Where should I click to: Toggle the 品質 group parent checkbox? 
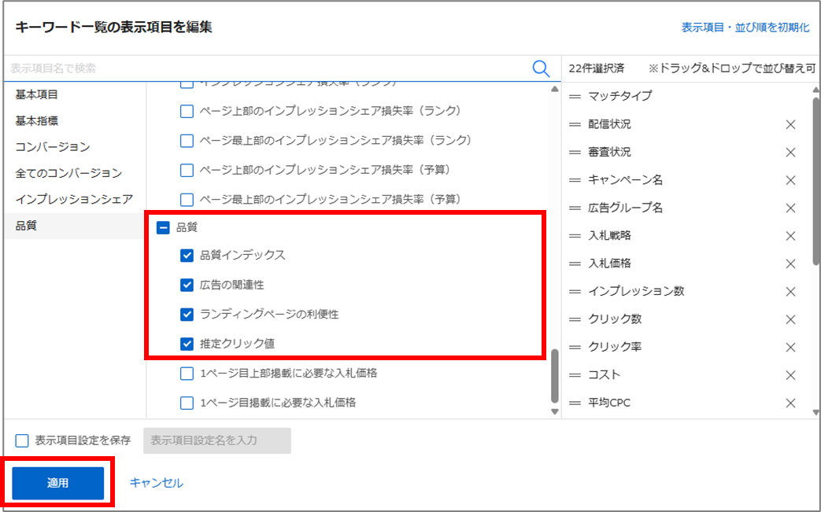(163, 227)
